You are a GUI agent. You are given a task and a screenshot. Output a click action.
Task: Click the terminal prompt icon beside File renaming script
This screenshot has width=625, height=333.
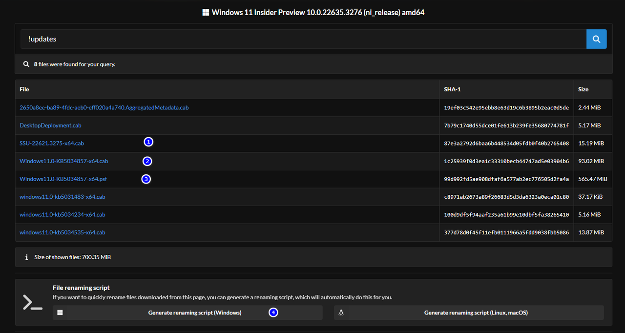33,302
